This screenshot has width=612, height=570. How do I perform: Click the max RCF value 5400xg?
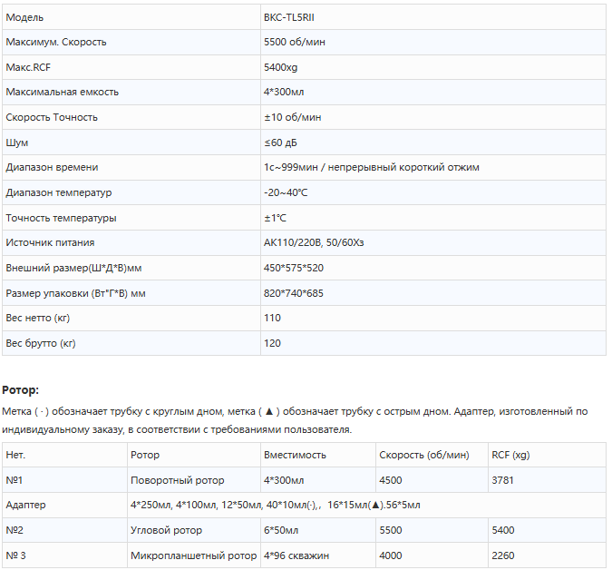pos(280,67)
